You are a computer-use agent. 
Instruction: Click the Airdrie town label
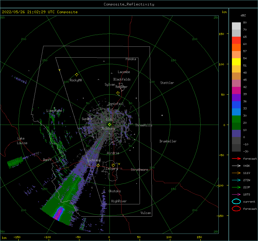click(113, 153)
